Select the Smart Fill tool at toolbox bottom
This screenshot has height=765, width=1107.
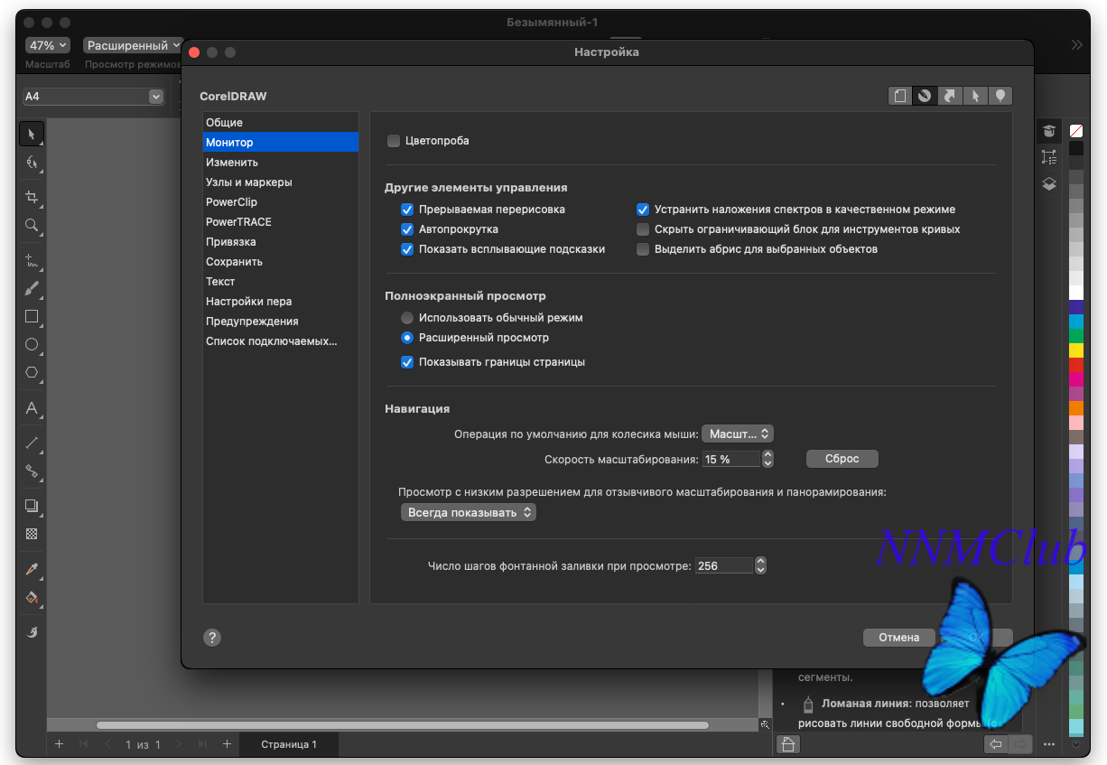[x=32, y=632]
